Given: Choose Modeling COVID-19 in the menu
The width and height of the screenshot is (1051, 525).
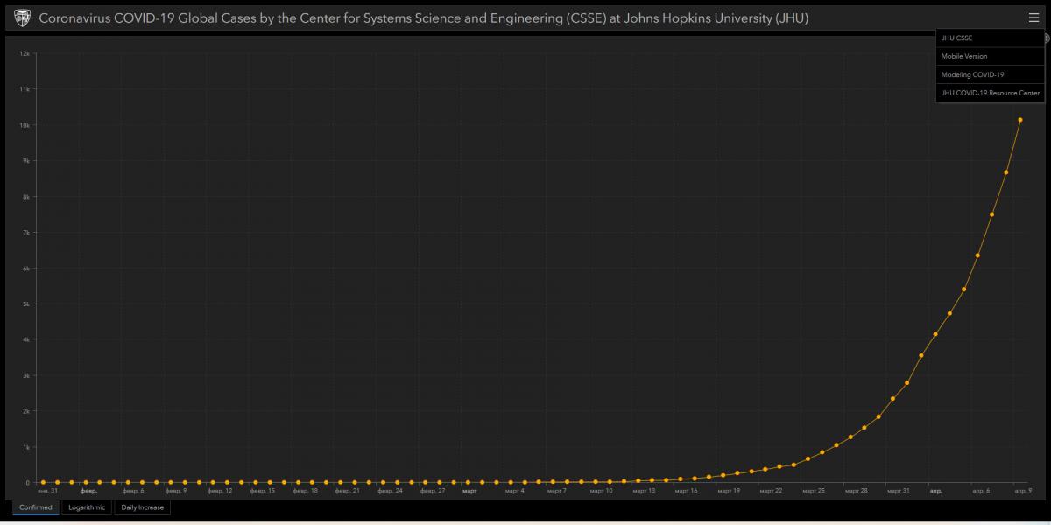Looking at the screenshot, I should tap(972, 74).
